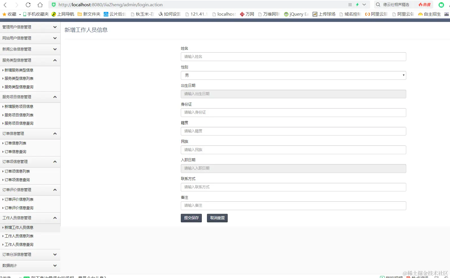Open 订单评价信息查询 menu item
Viewport: 450px width, 278px height.
pos(19,208)
